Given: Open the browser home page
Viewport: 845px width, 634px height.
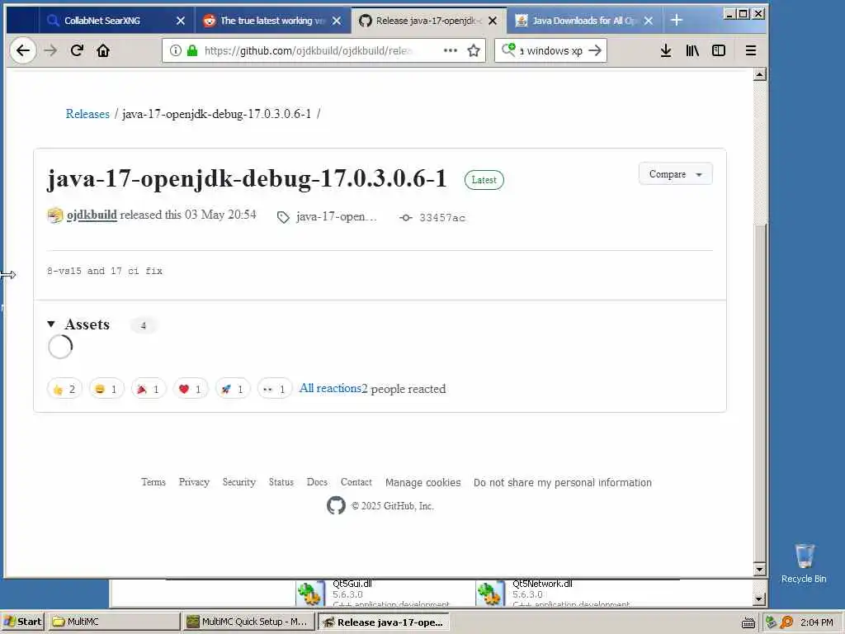Looking at the screenshot, I should point(103,50).
